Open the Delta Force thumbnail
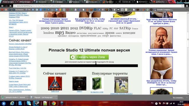The height and width of the screenshot is (106, 189). (55, 84)
